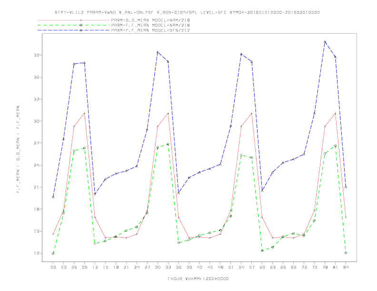Click x-axis tick label 39

(x=189, y=267)
